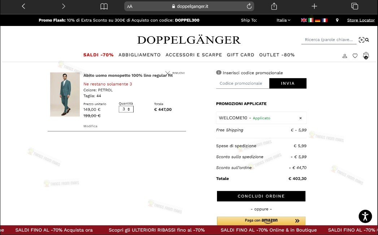This screenshot has height=235, width=378.
Task: Open a new tab with plus icon
Action: point(314,6)
